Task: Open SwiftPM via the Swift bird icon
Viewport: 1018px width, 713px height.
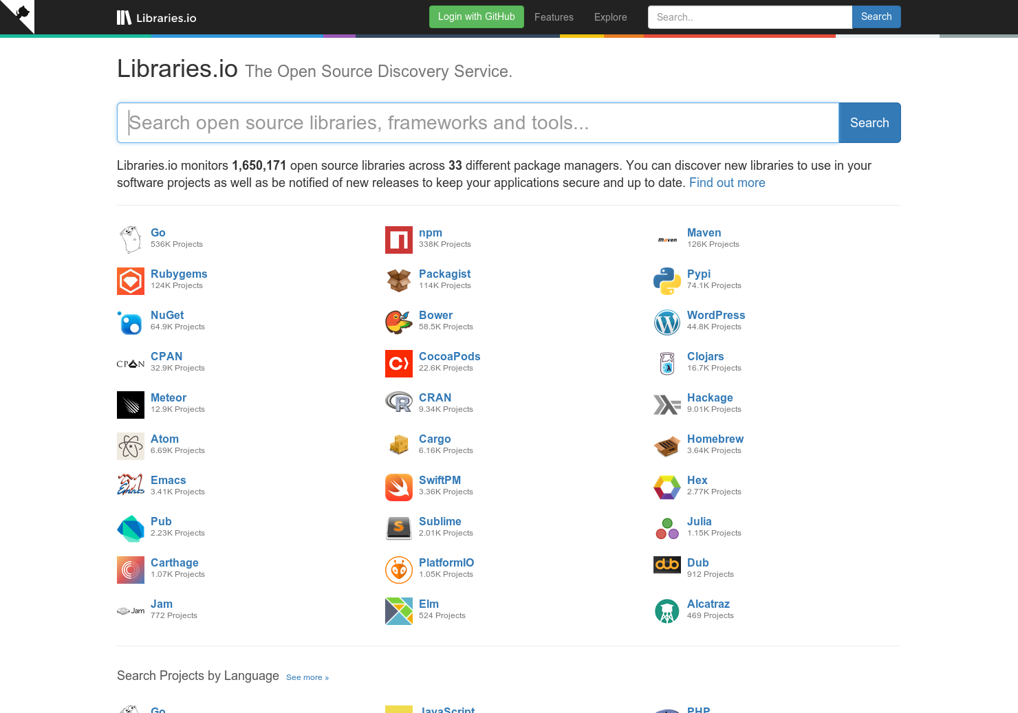Action: 399,487
